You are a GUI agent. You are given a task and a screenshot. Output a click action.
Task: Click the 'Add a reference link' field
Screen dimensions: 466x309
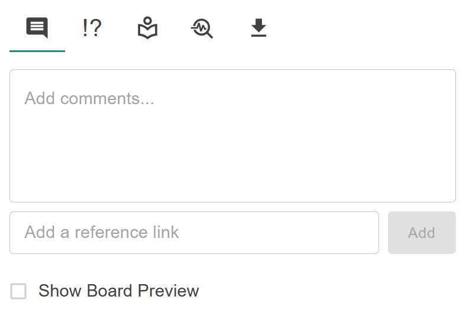(194, 233)
